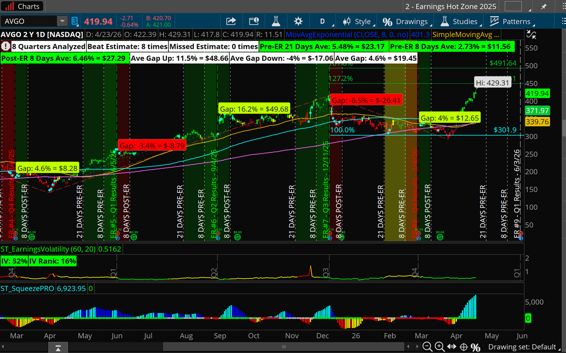Open the Studies menu
This screenshot has width=566, height=353.
click(461, 21)
